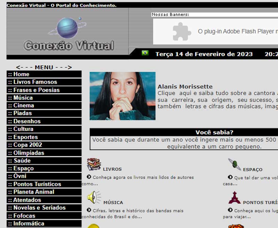Open Informática menu item
The width and height of the screenshot is (278, 228).
(x=44, y=223)
